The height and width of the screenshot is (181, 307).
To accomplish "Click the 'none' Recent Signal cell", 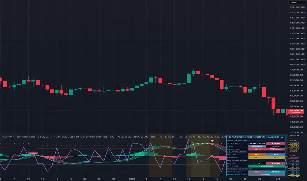I will pyautogui.click(x=257, y=172).
